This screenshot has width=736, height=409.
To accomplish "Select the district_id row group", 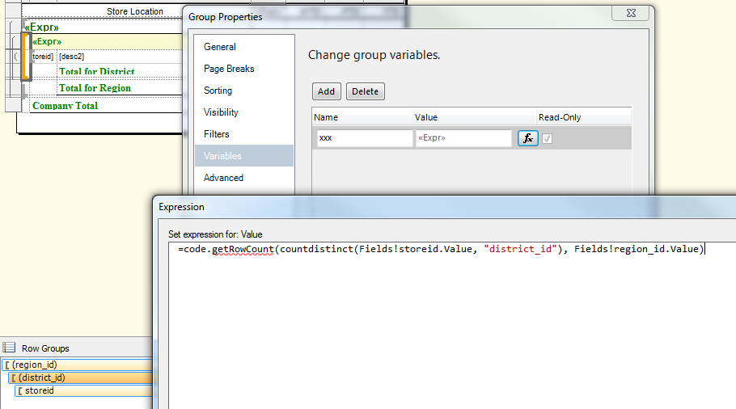I will [81, 377].
